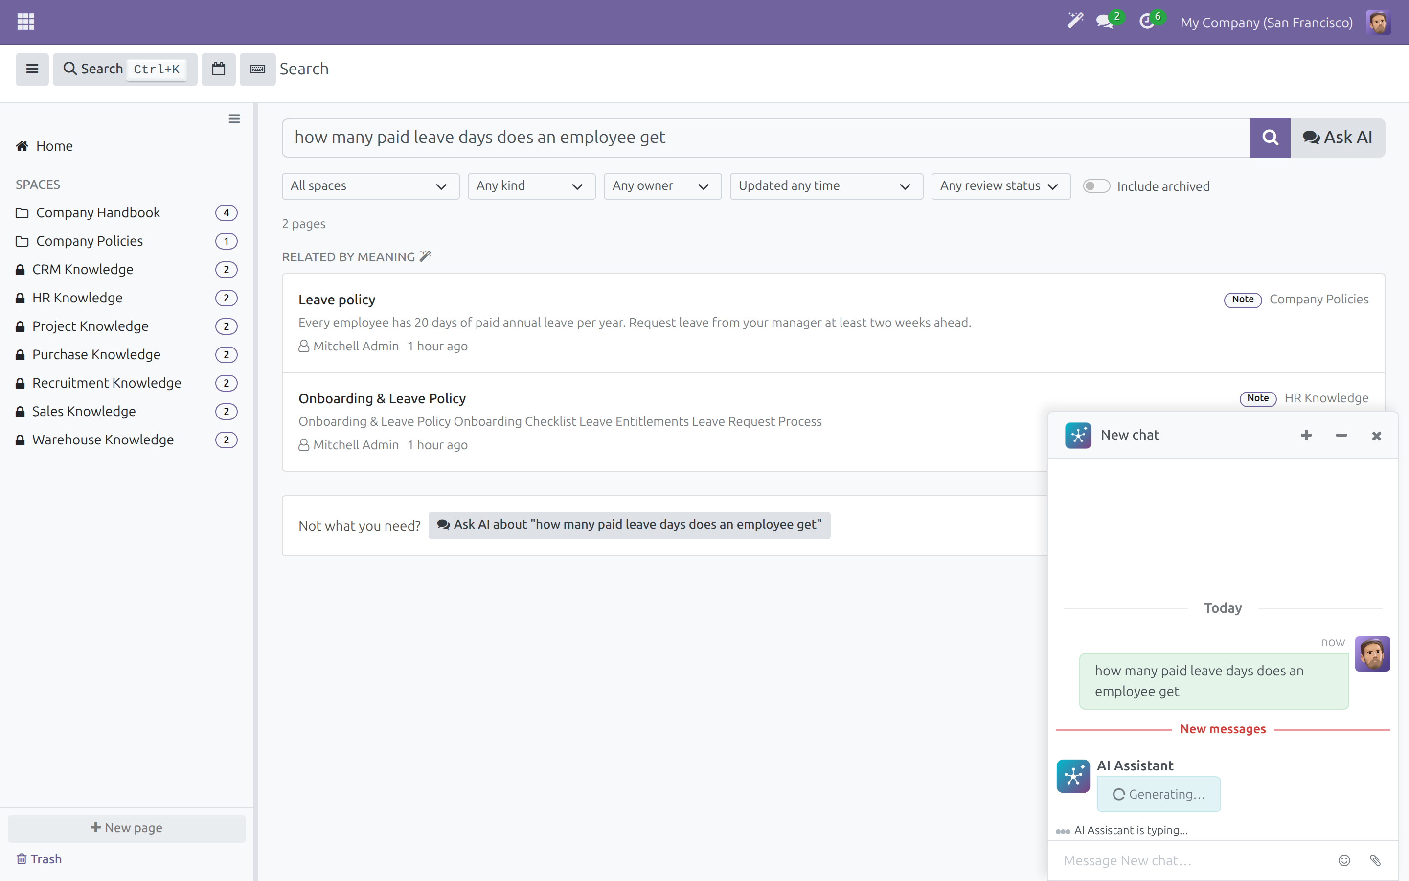1409x881 pixels.
Task: Click the New chat window title
Action: [1130, 435]
